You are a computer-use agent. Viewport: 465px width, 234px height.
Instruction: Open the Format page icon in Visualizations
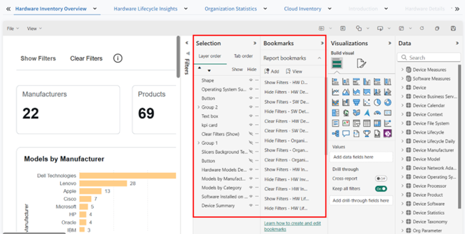click(x=361, y=63)
